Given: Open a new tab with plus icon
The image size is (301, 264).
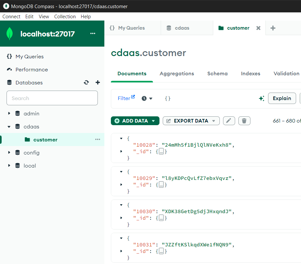Looking at the screenshot, I should point(273,28).
